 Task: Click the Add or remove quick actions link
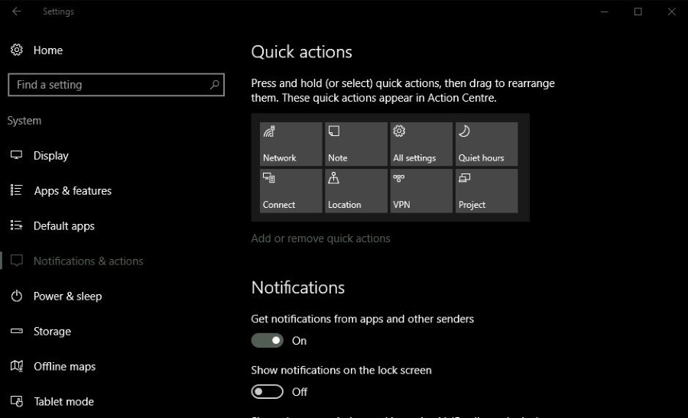point(320,238)
